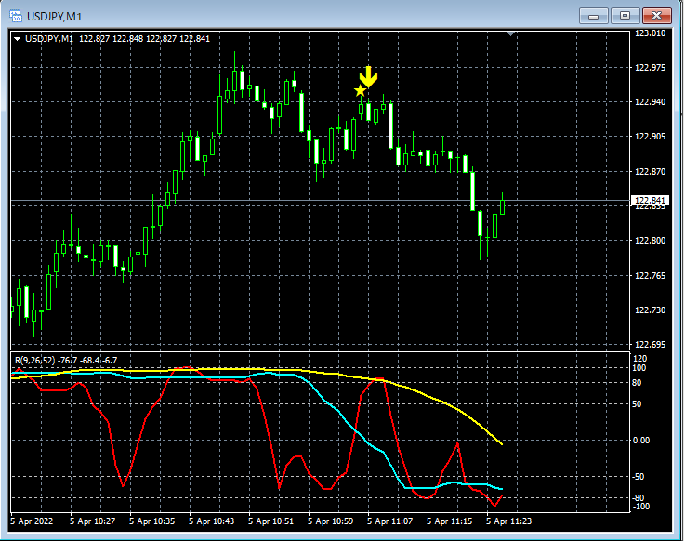The width and height of the screenshot is (685, 541).
Task: Click the 5 Apr 10:43 time label
Action: [x=211, y=521]
